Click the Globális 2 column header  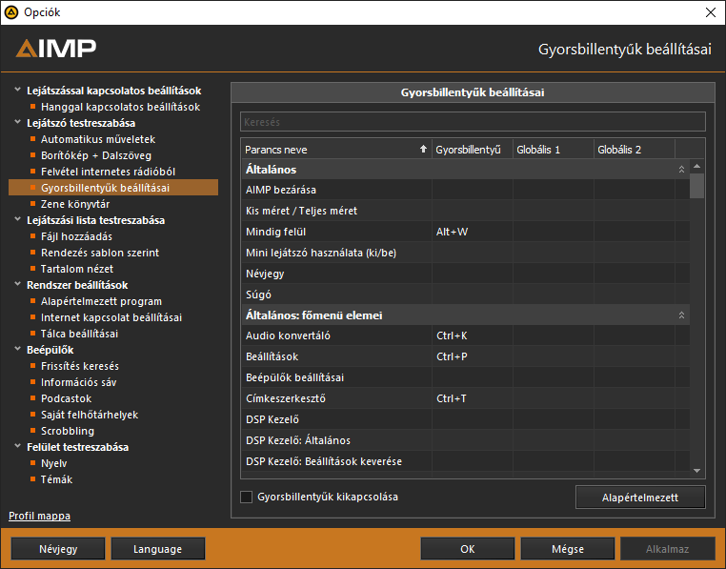(635, 150)
